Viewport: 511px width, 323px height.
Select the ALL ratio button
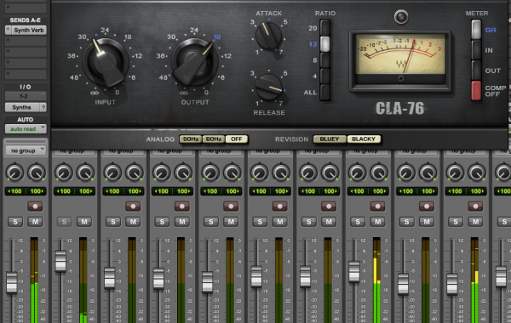[325, 92]
